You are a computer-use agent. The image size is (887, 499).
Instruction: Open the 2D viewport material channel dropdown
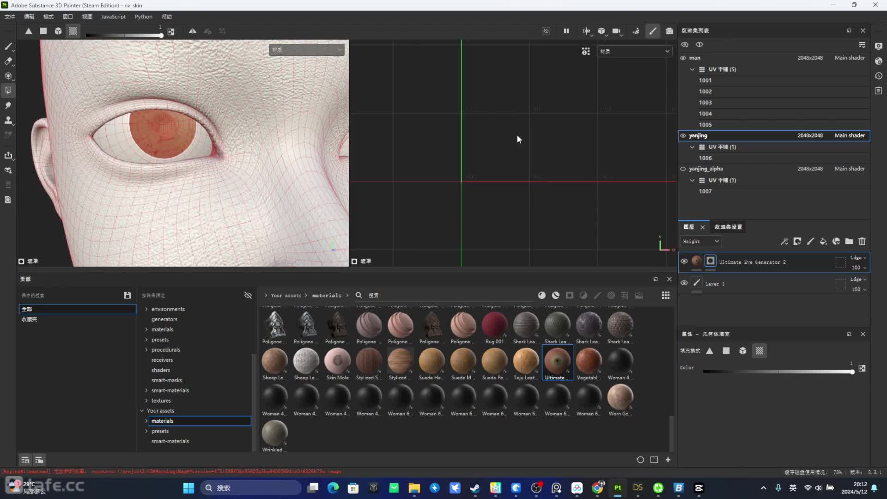pos(634,51)
